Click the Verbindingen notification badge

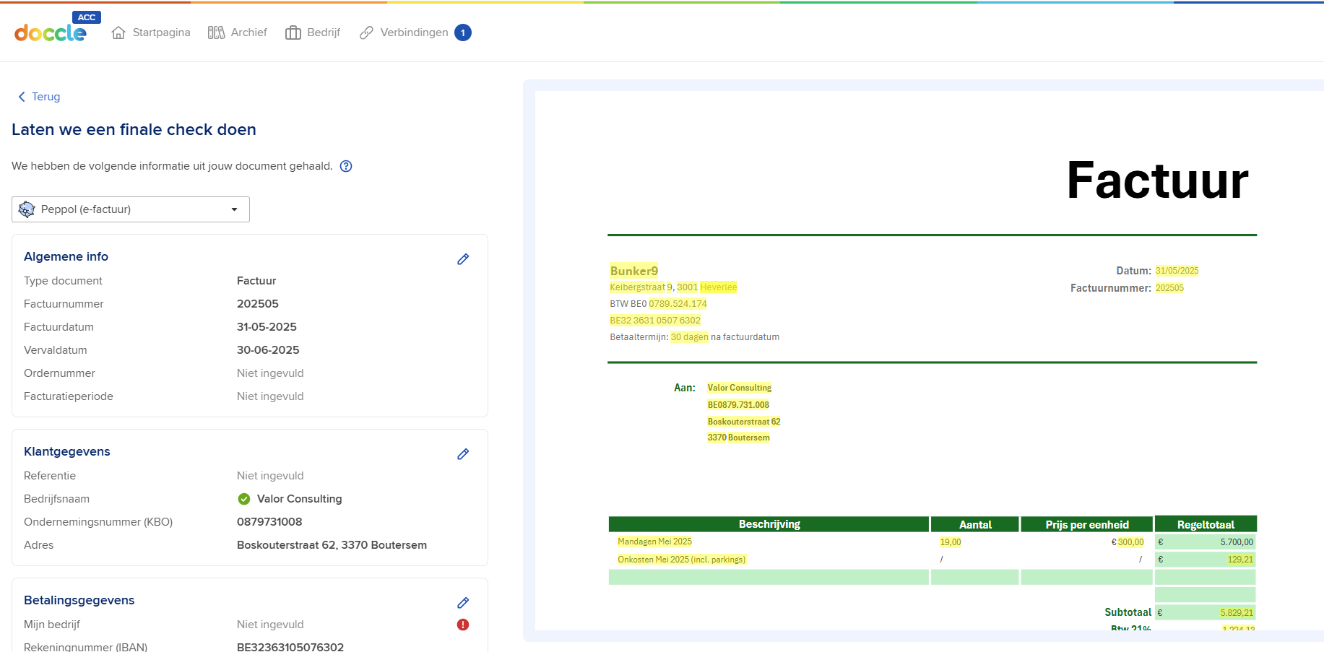tap(463, 32)
